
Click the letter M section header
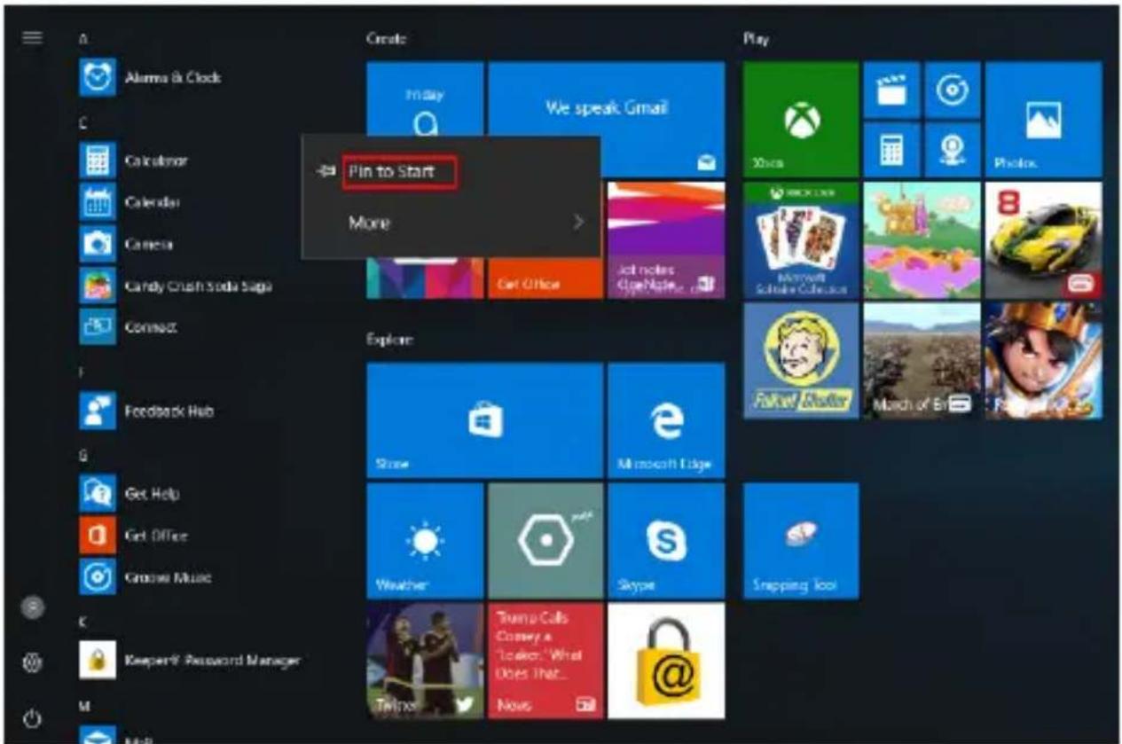coord(83,707)
